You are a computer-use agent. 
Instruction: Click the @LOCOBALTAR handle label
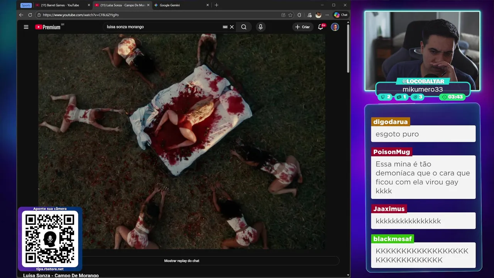coord(423,81)
